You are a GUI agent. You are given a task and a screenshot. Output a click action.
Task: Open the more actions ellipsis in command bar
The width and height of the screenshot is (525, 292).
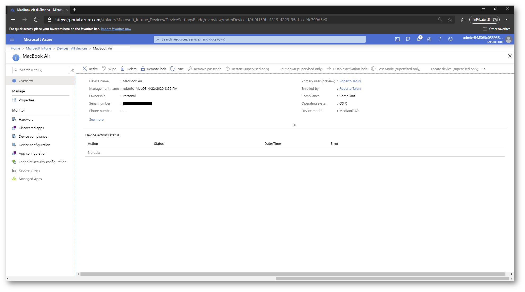pyautogui.click(x=484, y=69)
